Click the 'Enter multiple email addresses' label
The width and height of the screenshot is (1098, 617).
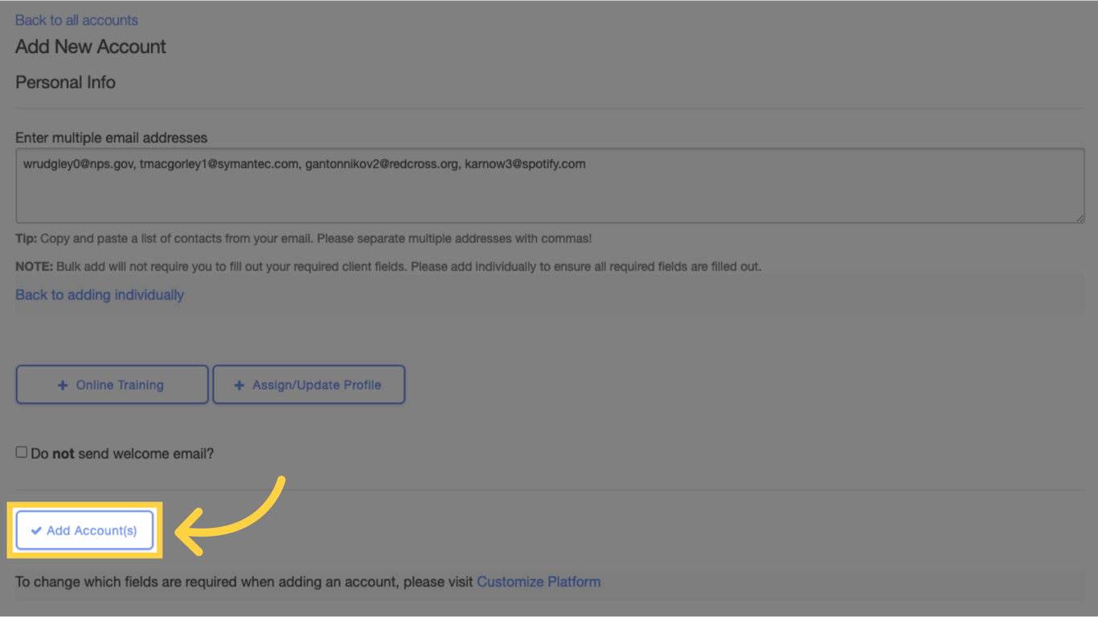[111, 137]
